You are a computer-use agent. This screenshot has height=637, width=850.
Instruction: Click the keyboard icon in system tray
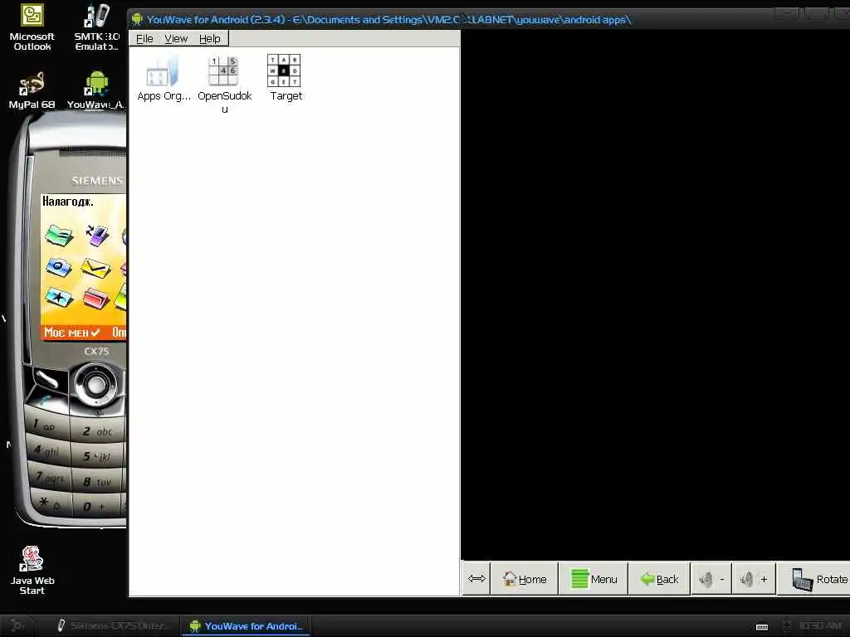coord(762,627)
